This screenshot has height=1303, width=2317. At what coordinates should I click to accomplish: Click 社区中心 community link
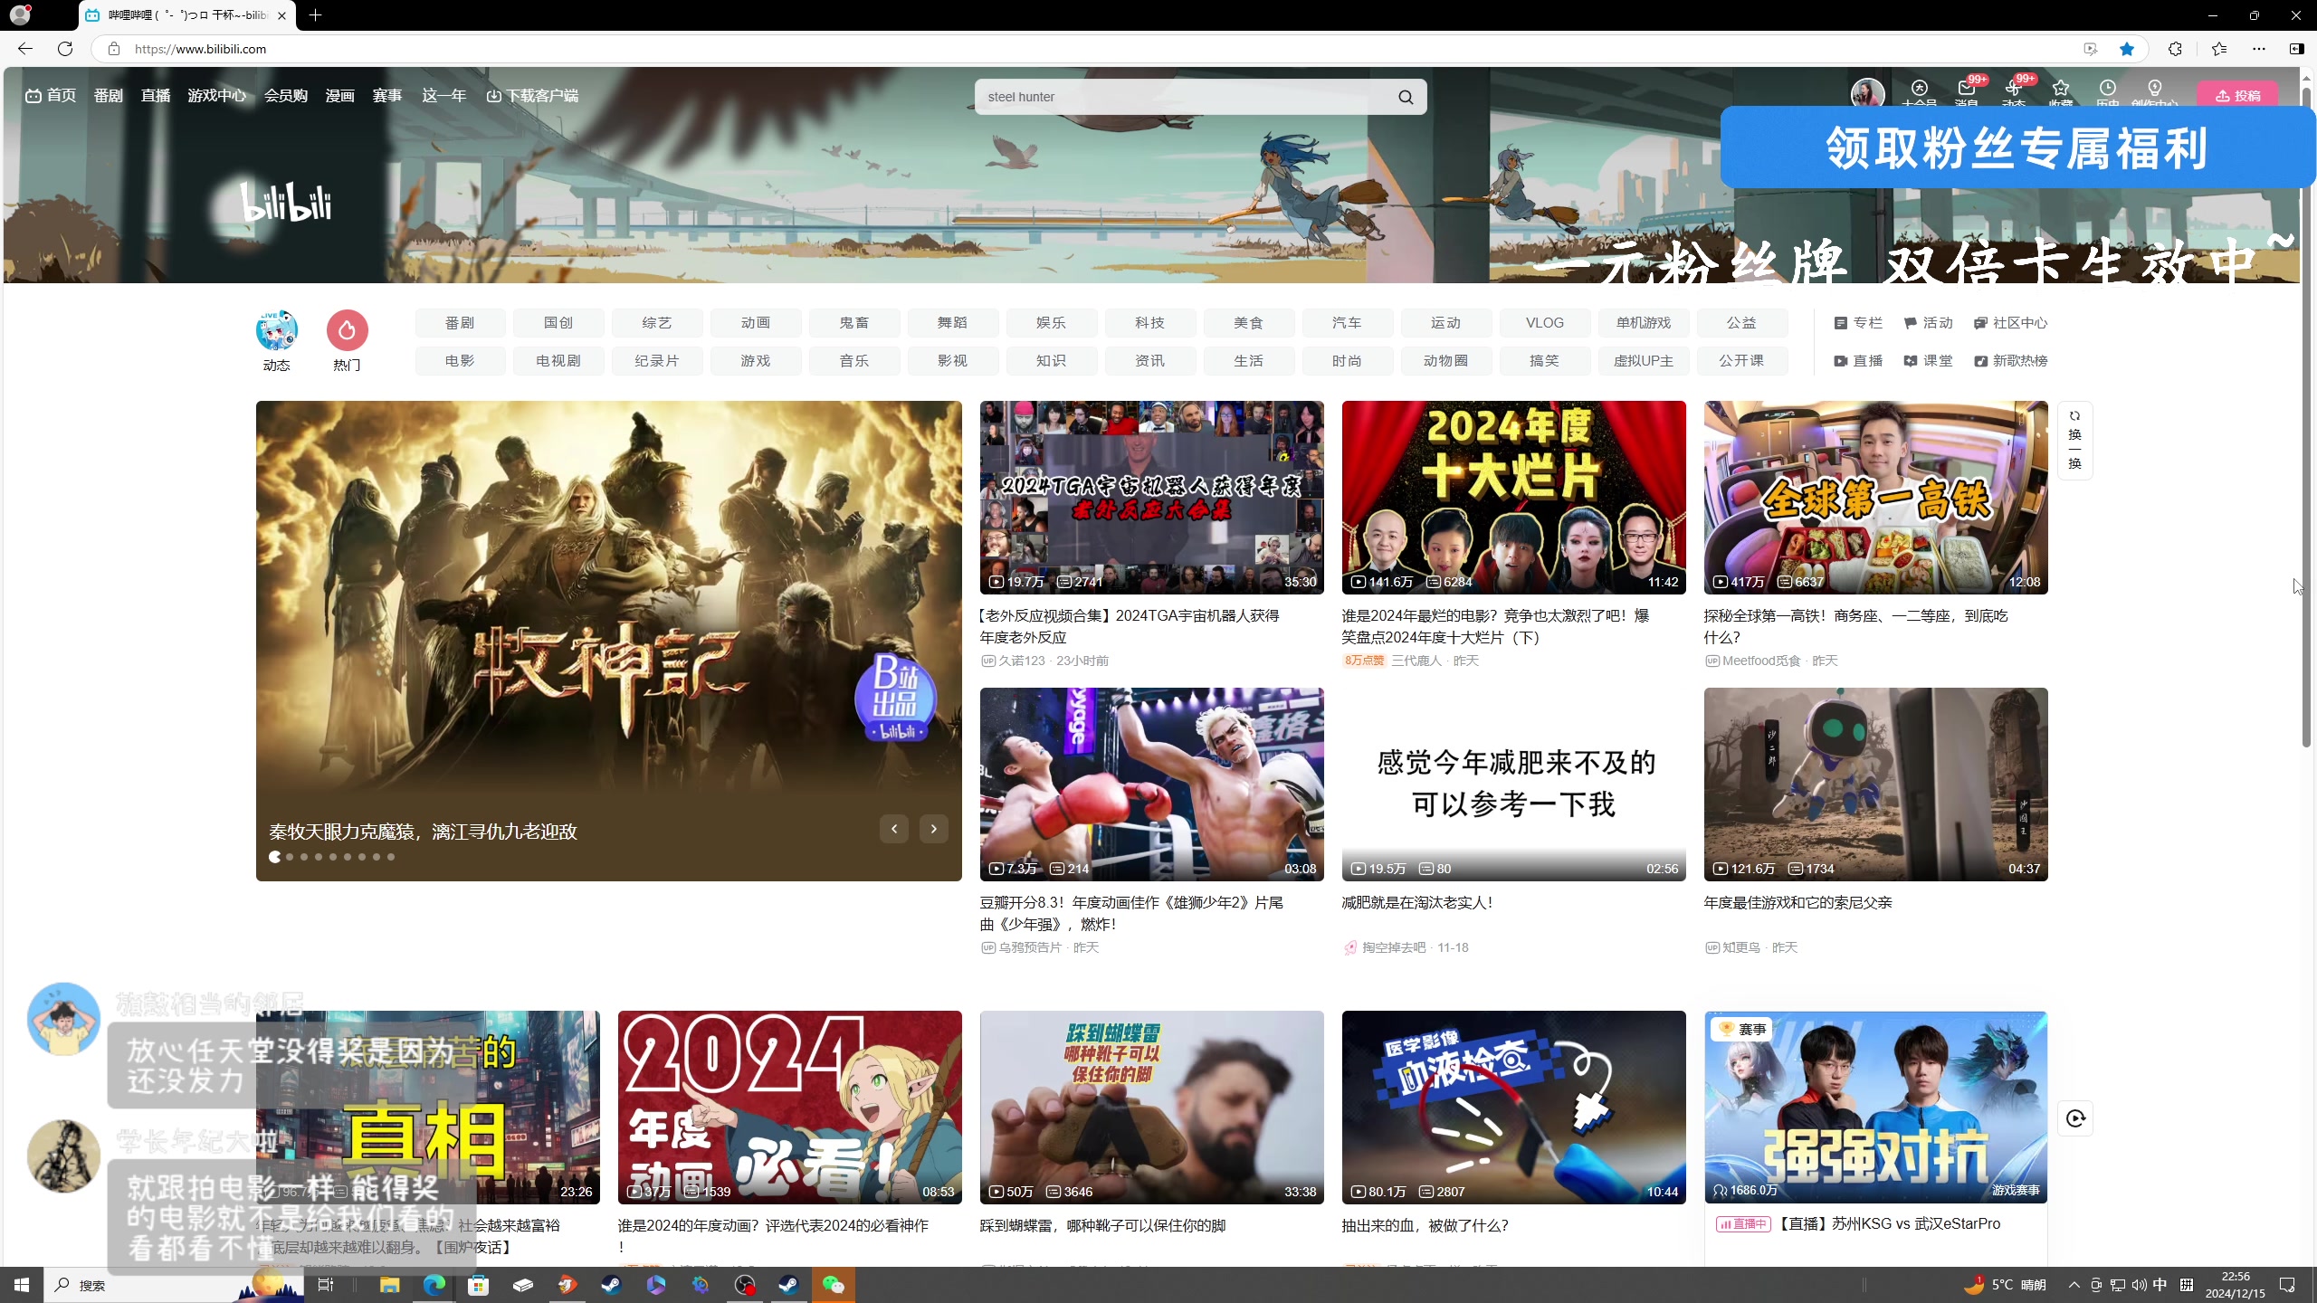click(x=2010, y=323)
